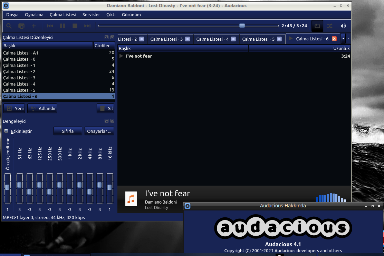Screen dimensions: 384x256
Task: Toggle shuffle playback
Action: 330,26
